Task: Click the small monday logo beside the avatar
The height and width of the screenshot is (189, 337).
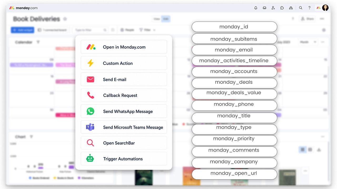Action: click(x=319, y=8)
